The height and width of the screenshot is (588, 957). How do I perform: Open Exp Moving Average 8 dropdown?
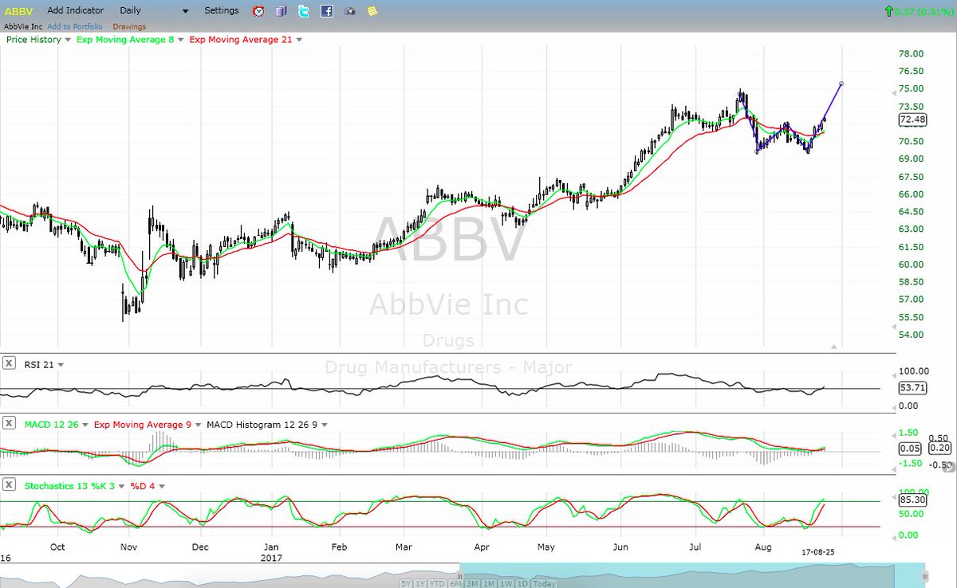tap(181, 40)
